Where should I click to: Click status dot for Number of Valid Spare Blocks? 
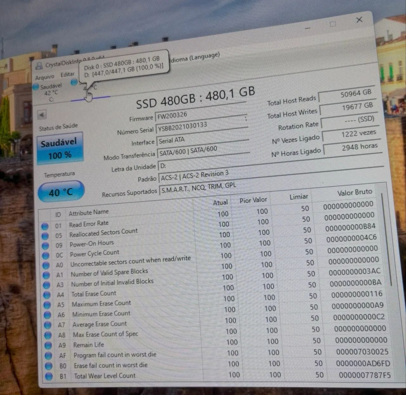tap(46, 275)
